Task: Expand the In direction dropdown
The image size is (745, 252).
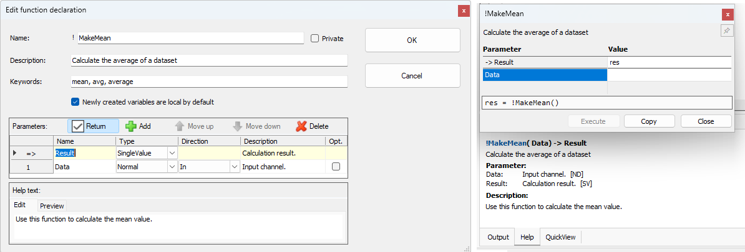Action: point(235,167)
